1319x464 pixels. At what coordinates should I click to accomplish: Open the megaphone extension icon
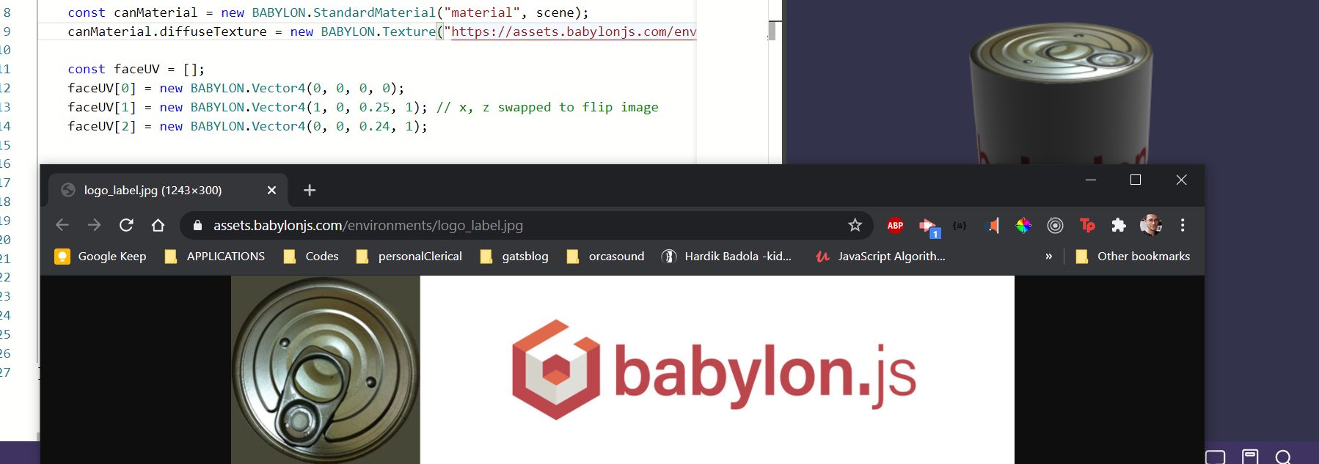[x=992, y=225]
